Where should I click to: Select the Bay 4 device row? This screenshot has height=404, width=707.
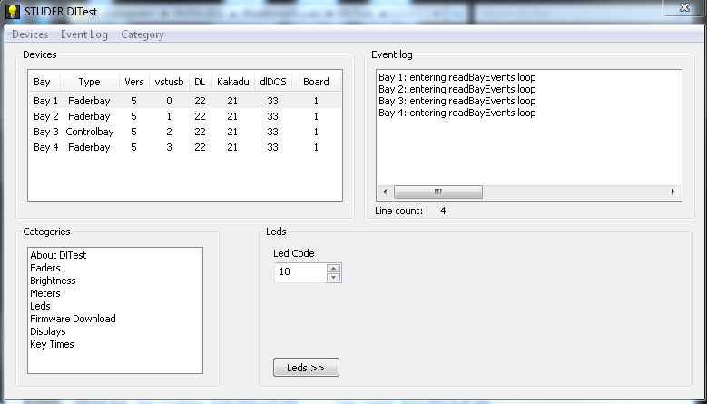pyautogui.click(x=185, y=147)
